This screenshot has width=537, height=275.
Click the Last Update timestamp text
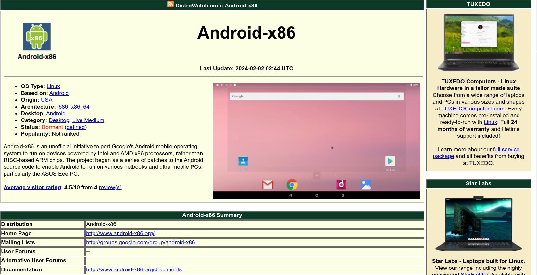coord(246,68)
